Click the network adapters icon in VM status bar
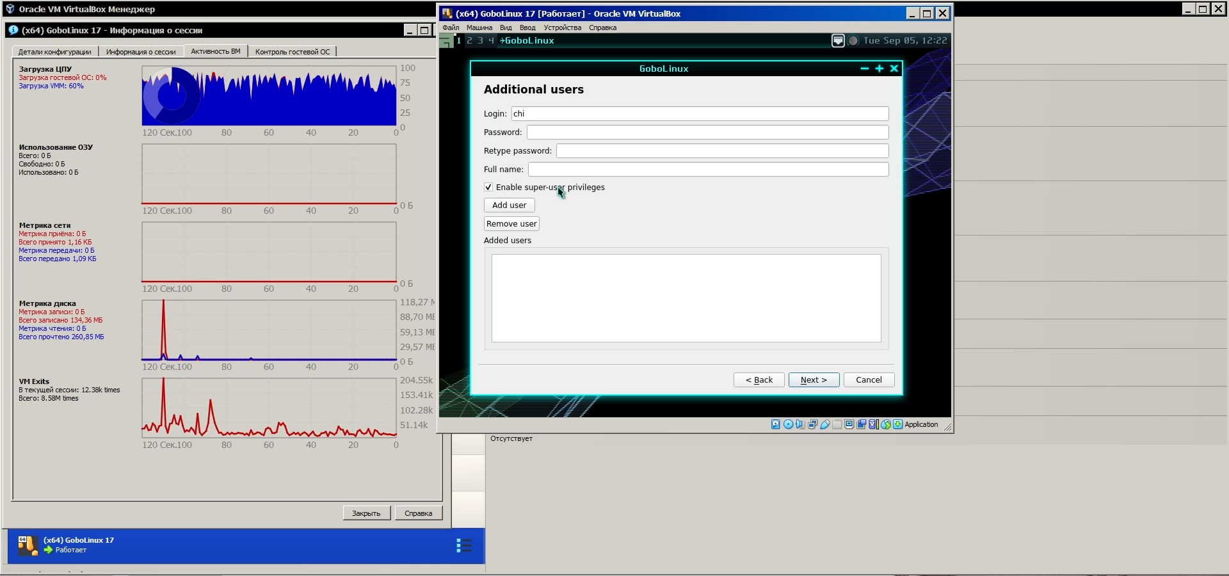This screenshot has height=576, width=1229. click(x=812, y=424)
